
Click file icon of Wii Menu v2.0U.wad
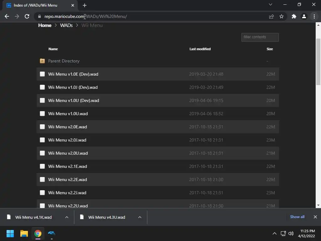pos(42,153)
